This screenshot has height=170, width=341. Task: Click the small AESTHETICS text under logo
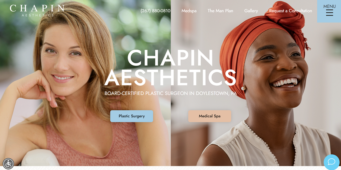(x=38, y=15)
